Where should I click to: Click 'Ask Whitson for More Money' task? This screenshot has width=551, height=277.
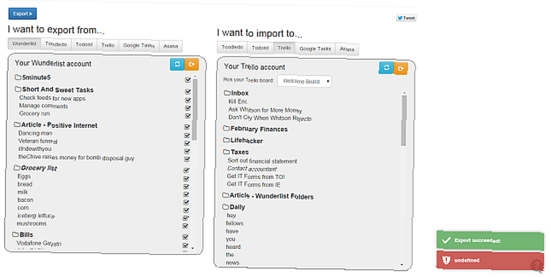point(265,110)
